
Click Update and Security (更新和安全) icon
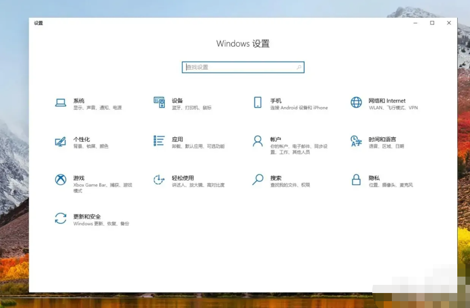pos(60,219)
